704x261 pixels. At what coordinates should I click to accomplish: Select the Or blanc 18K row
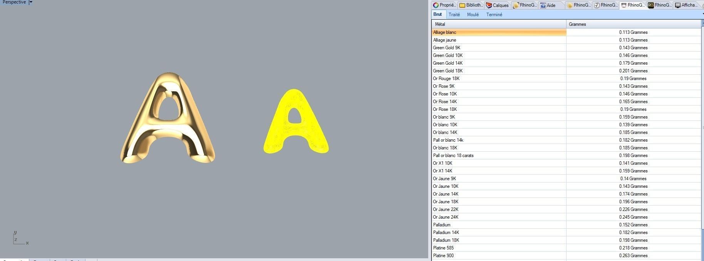coord(566,148)
